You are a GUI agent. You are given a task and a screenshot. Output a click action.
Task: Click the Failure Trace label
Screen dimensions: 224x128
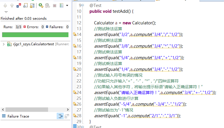pos(18,116)
